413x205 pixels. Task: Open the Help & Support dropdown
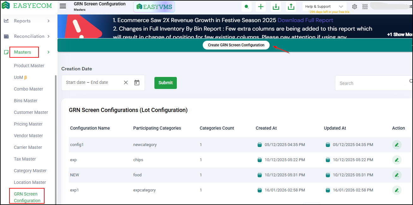point(324,7)
